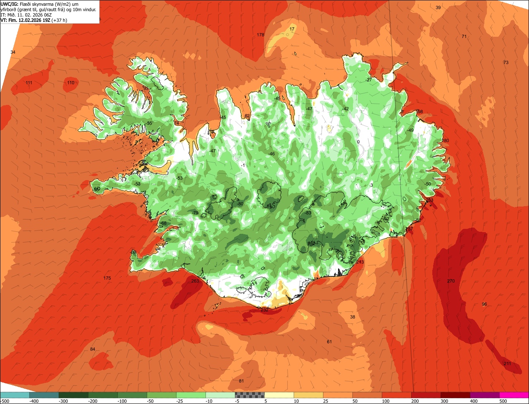Click the '-46' value in central Iceland

[x=271, y=154]
